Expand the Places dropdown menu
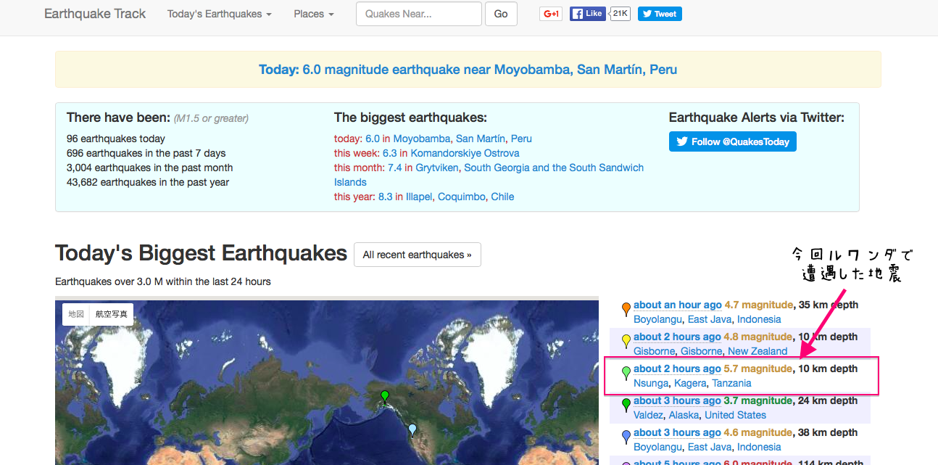The width and height of the screenshot is (938, 465). coord(314,14)
